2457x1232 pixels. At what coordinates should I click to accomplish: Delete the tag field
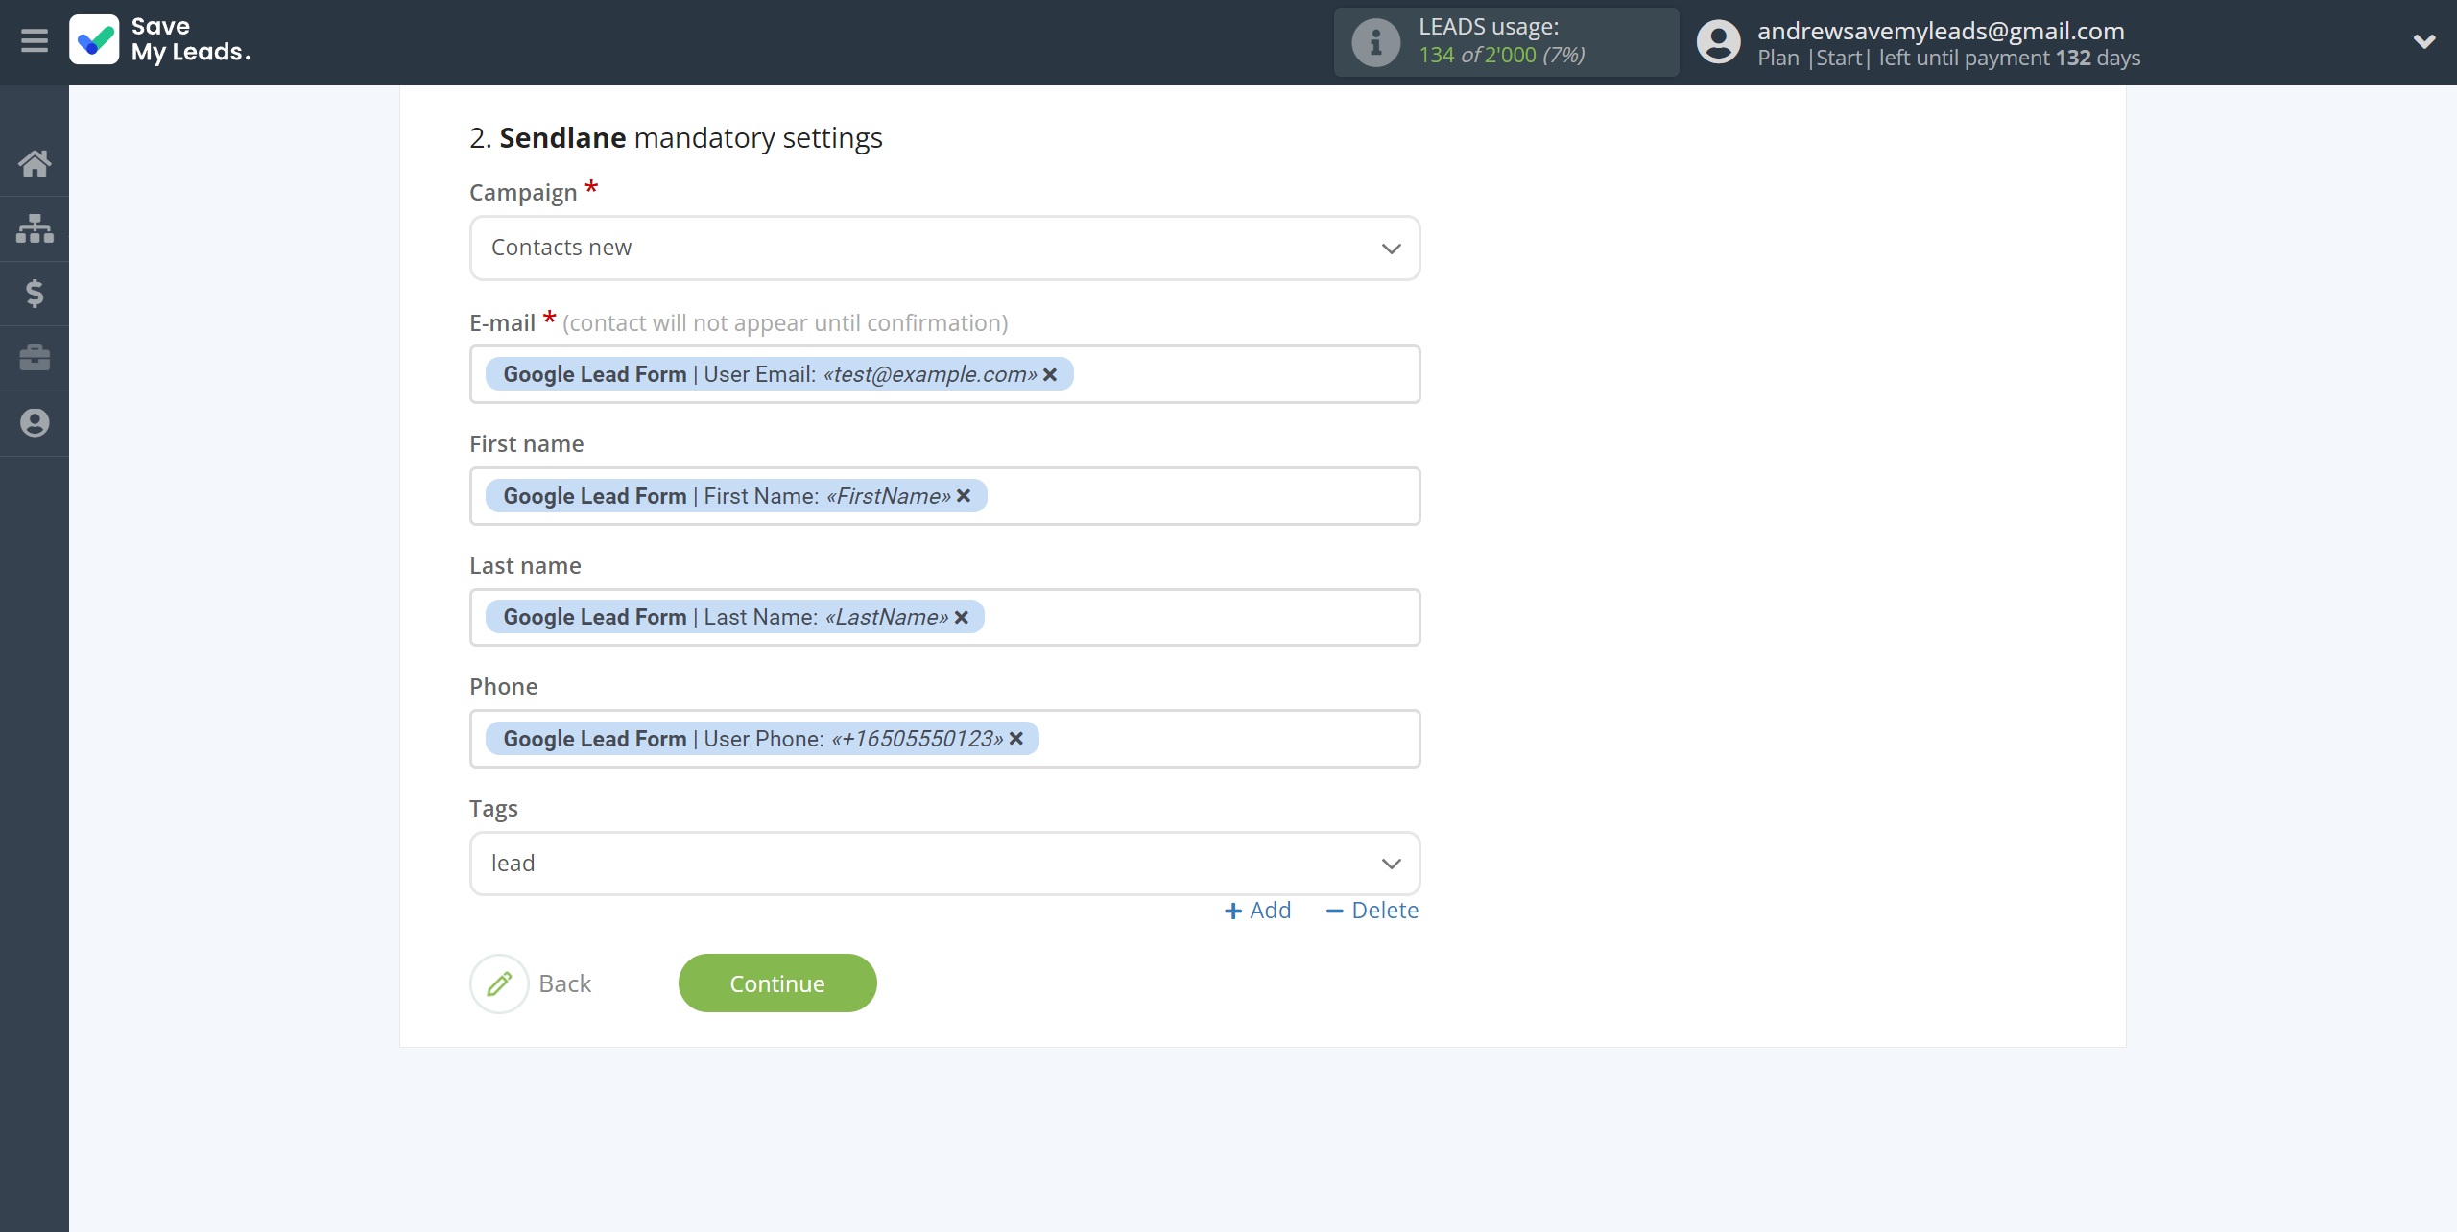pos(1372,911)
